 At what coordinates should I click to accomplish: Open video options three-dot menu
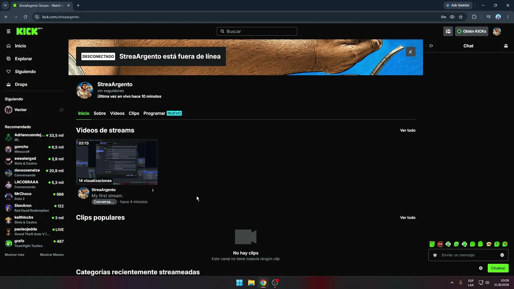(153, 190)
